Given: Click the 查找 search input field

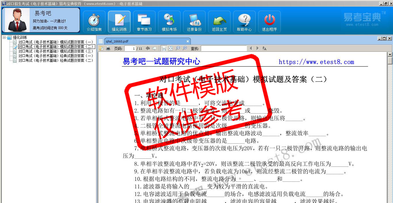Looking at the screenshot, I should tap(224, 49).
